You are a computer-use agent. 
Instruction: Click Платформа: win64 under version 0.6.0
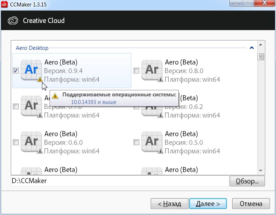point(72,151)
